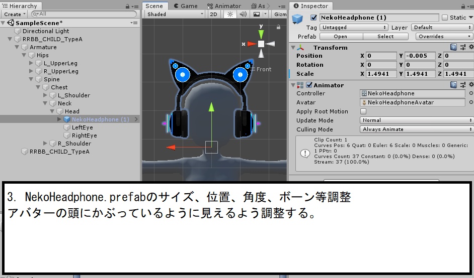This screenshot has height=278, width=474.
Task: Open Transform component settings gear
Action: tap(471, 47)
